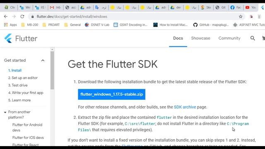Screen dimensions: 265x149
Task: Open the Community navigation menu
Action: click(229, 38)
